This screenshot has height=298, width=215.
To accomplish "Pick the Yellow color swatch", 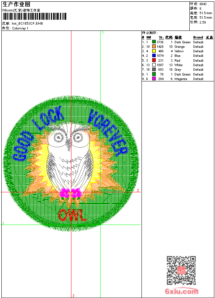I will point(154,51).
